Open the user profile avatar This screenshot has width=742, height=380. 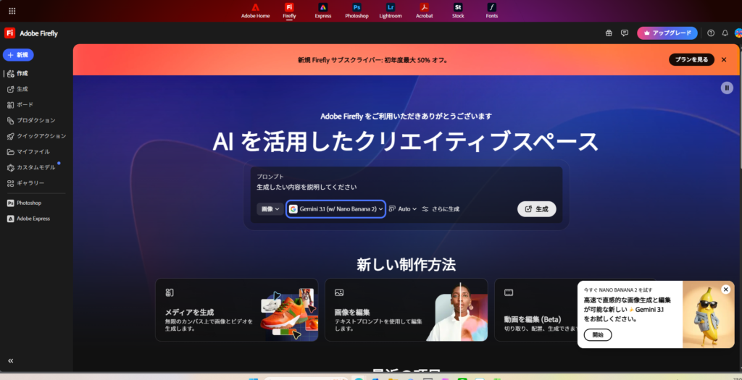point(738,33)
